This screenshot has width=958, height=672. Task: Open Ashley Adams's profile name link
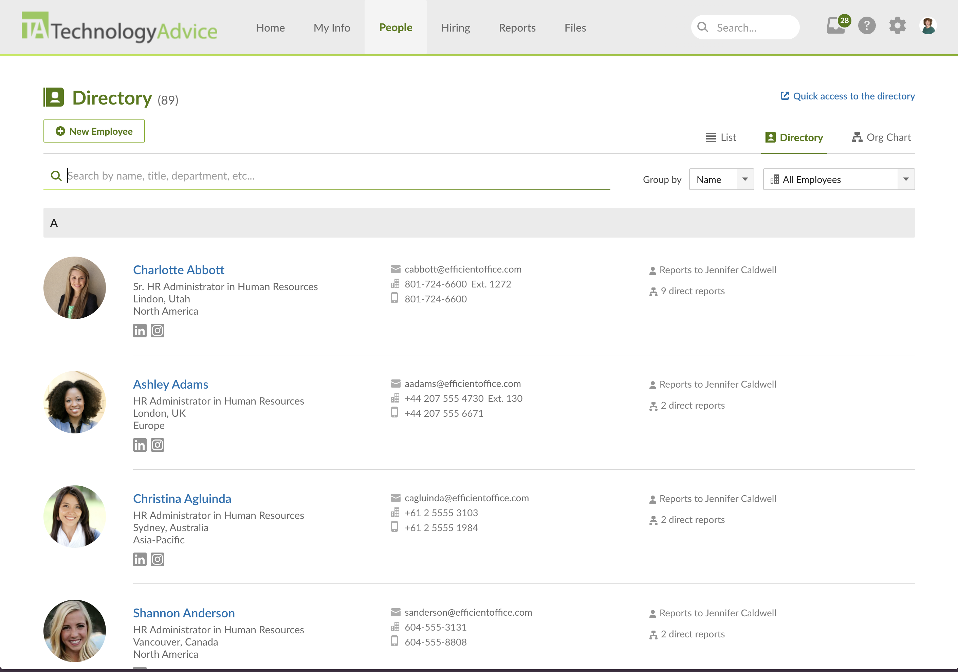pyautogui.click(x=171, y=384)
